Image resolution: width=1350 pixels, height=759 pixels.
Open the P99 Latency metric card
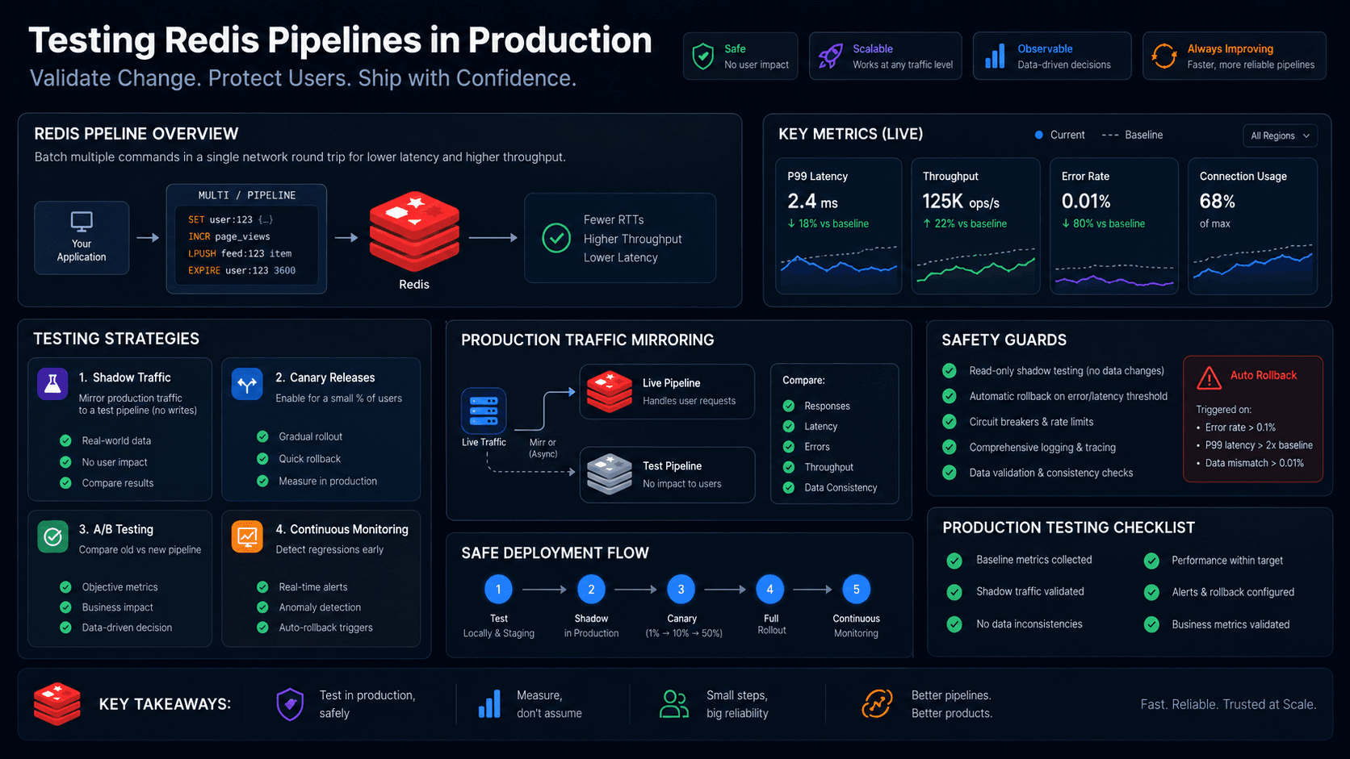[x=838, y=226]
